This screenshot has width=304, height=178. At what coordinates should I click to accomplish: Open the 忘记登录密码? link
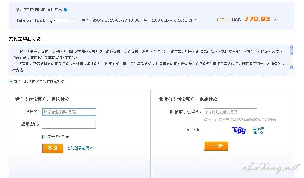80,148
